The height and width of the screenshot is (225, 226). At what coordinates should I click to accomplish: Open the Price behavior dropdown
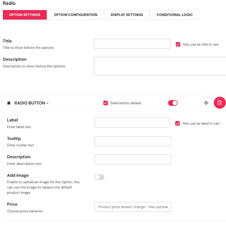tap(133, 207)
